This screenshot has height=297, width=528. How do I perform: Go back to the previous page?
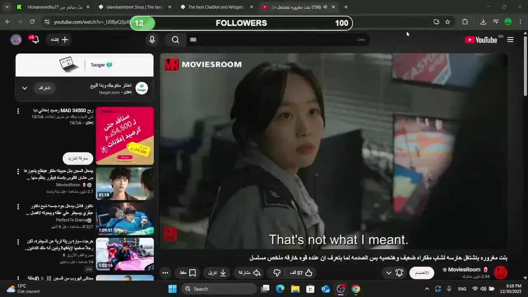click(x=7, y=22)
